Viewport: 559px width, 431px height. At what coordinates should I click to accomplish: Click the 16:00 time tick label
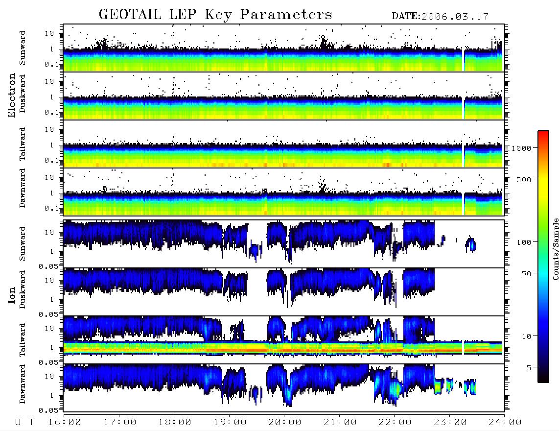[x=65, y=422]
